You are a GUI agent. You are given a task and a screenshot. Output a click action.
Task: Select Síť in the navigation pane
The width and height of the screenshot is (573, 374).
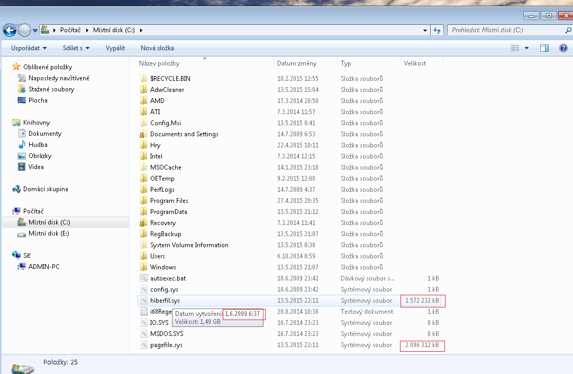(26, 256)
